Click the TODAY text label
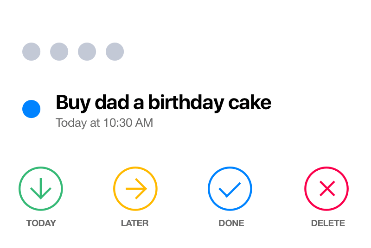The width and height of the screenshot is (371, 248). click(41, 223)
